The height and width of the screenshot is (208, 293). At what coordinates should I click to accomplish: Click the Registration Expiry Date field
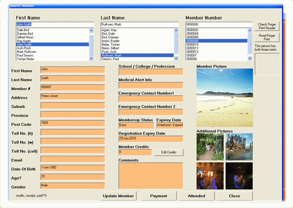click(151, 139)
